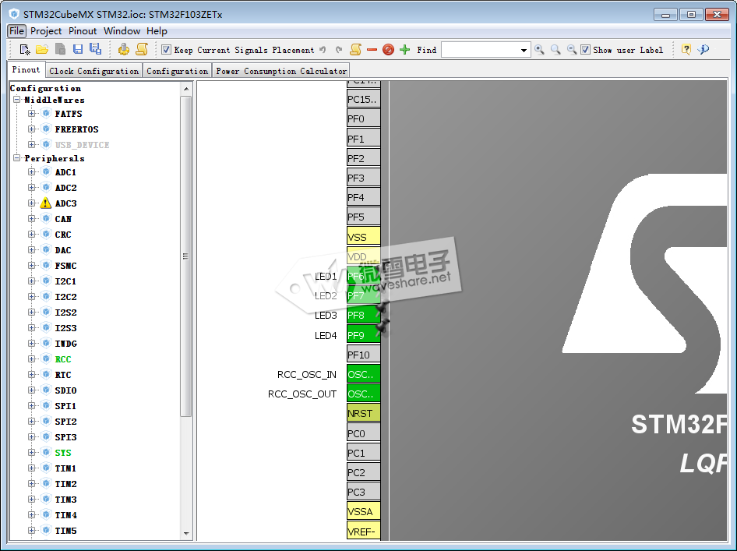Click the Open folder toolbar icon

pyautogui.click(x=42, y=49)
